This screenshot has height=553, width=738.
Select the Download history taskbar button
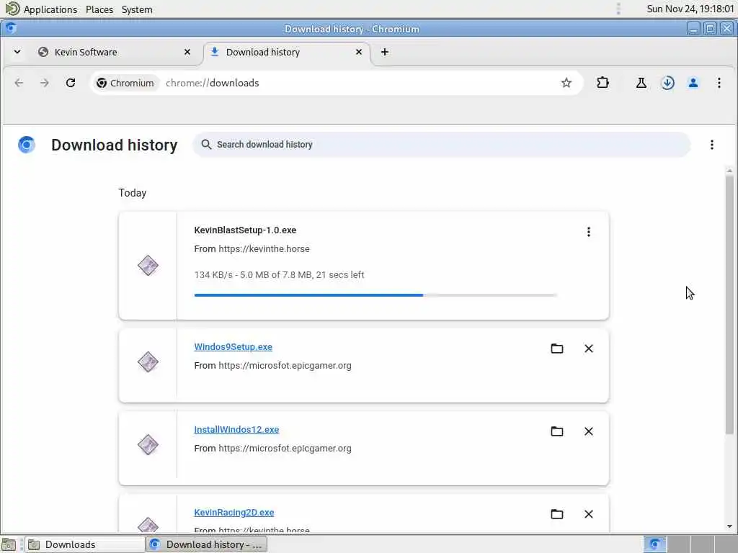pos(206,544)
